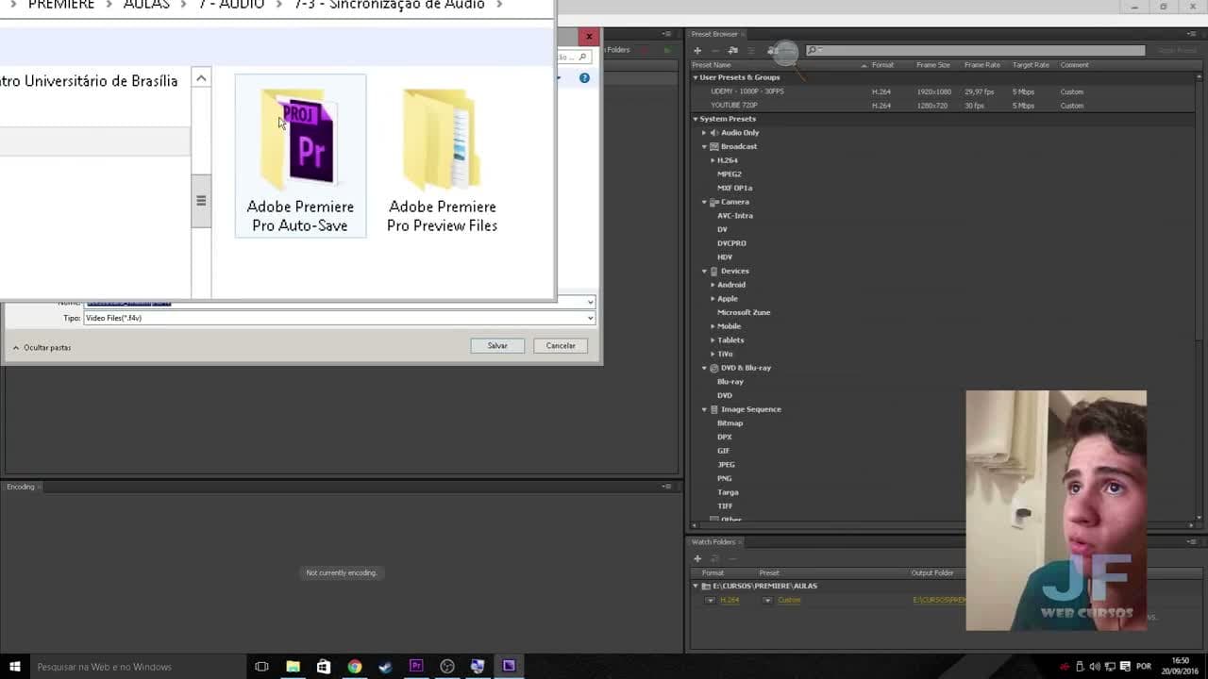
Task: Collapse folders with Ocultar pastas
Action: pos(42,347)
